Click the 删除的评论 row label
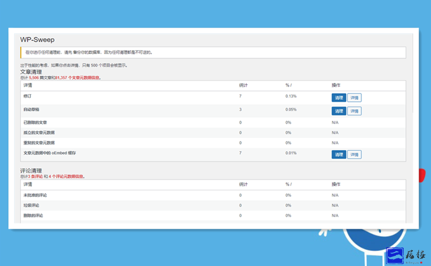 point(33,216)
